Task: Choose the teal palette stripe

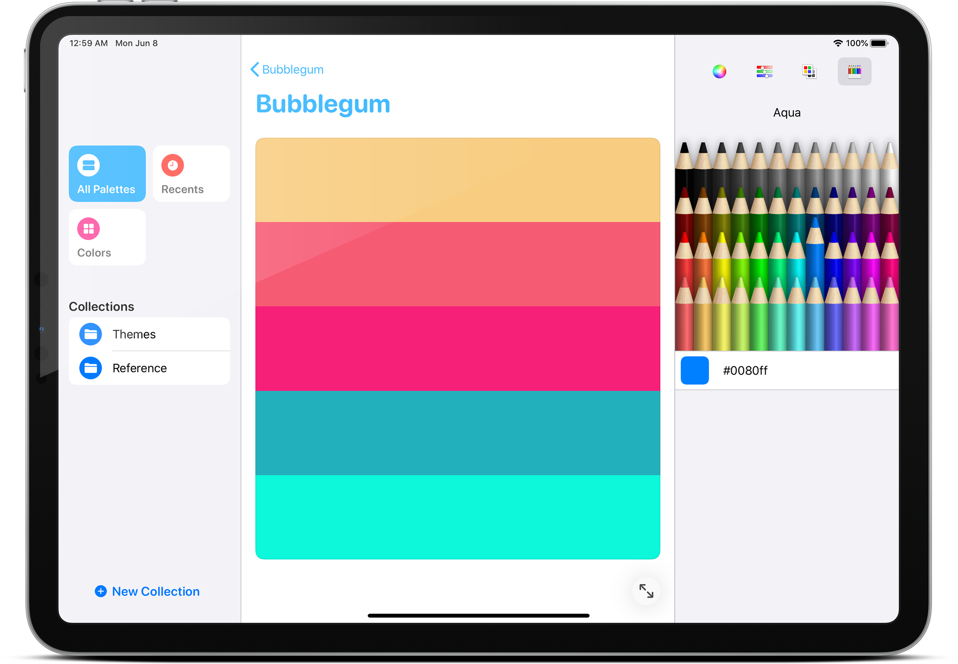Action: [457, 433]
